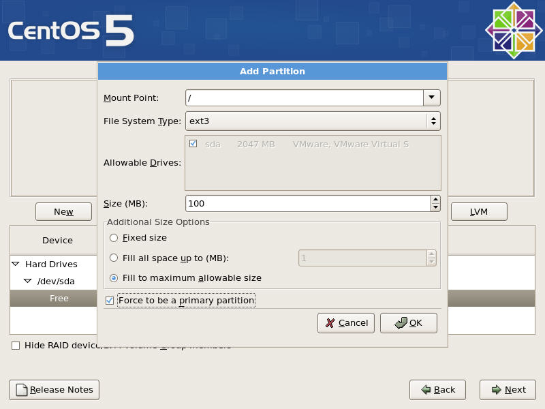Click the New partition button
The height and width of the screenshot is (409, 545).
[63, 212]
